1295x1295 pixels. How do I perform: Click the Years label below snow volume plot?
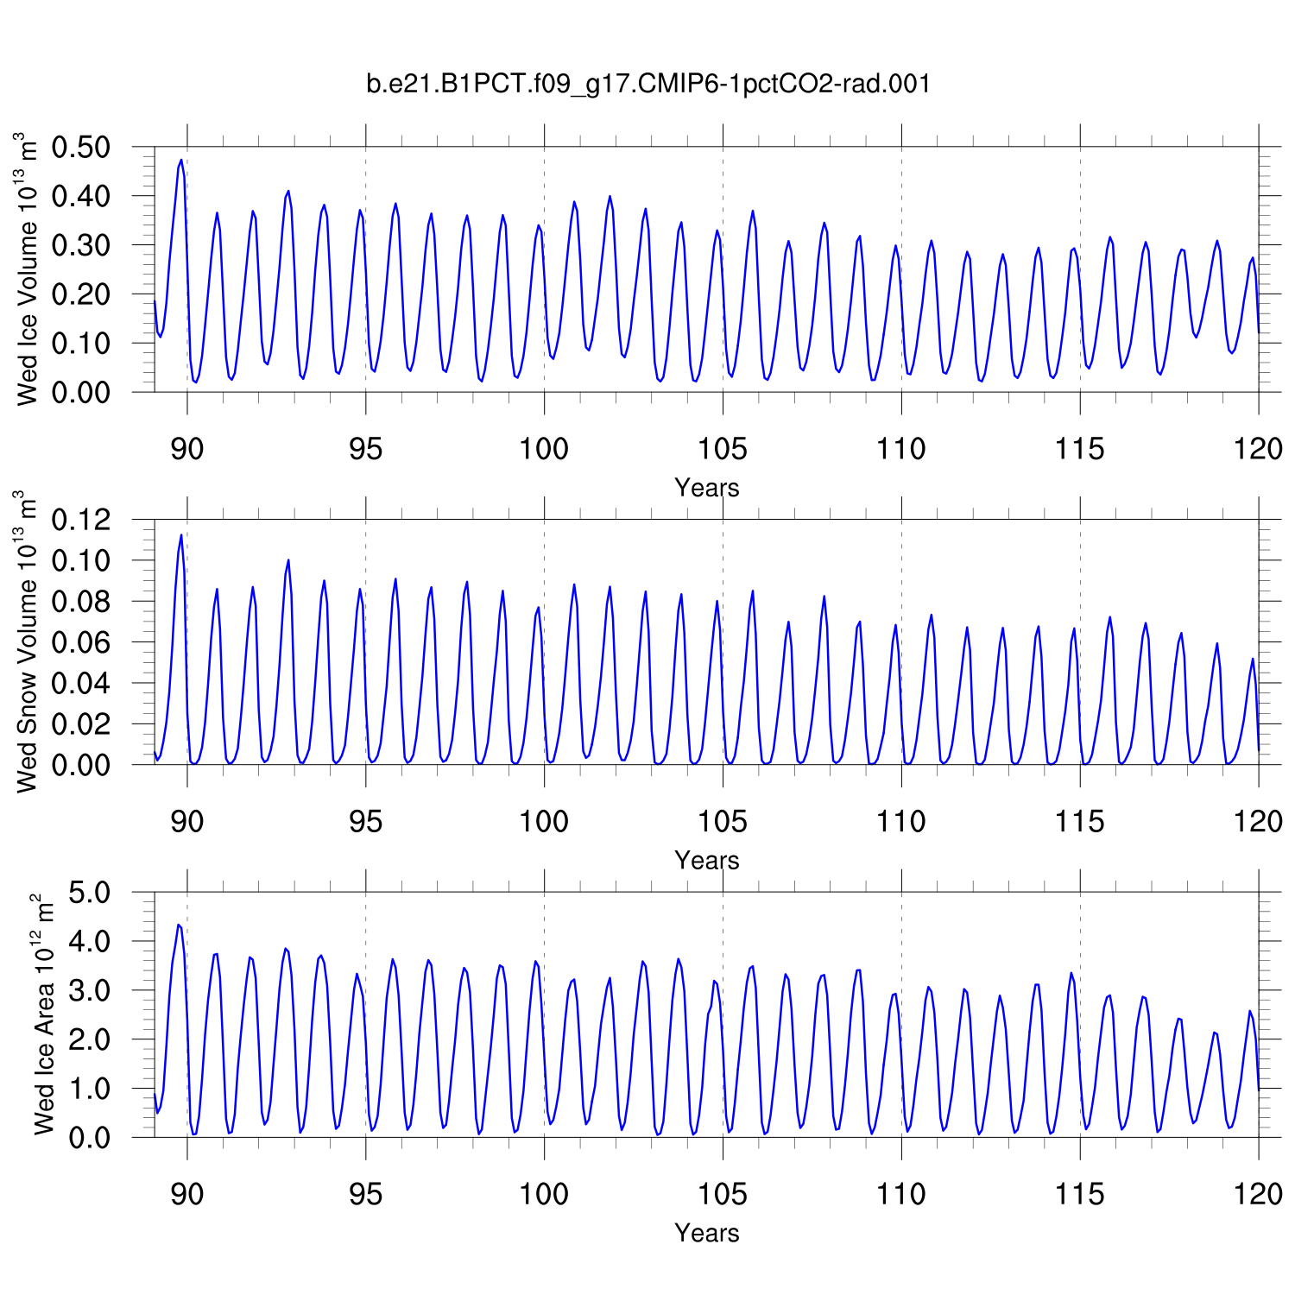706,861
